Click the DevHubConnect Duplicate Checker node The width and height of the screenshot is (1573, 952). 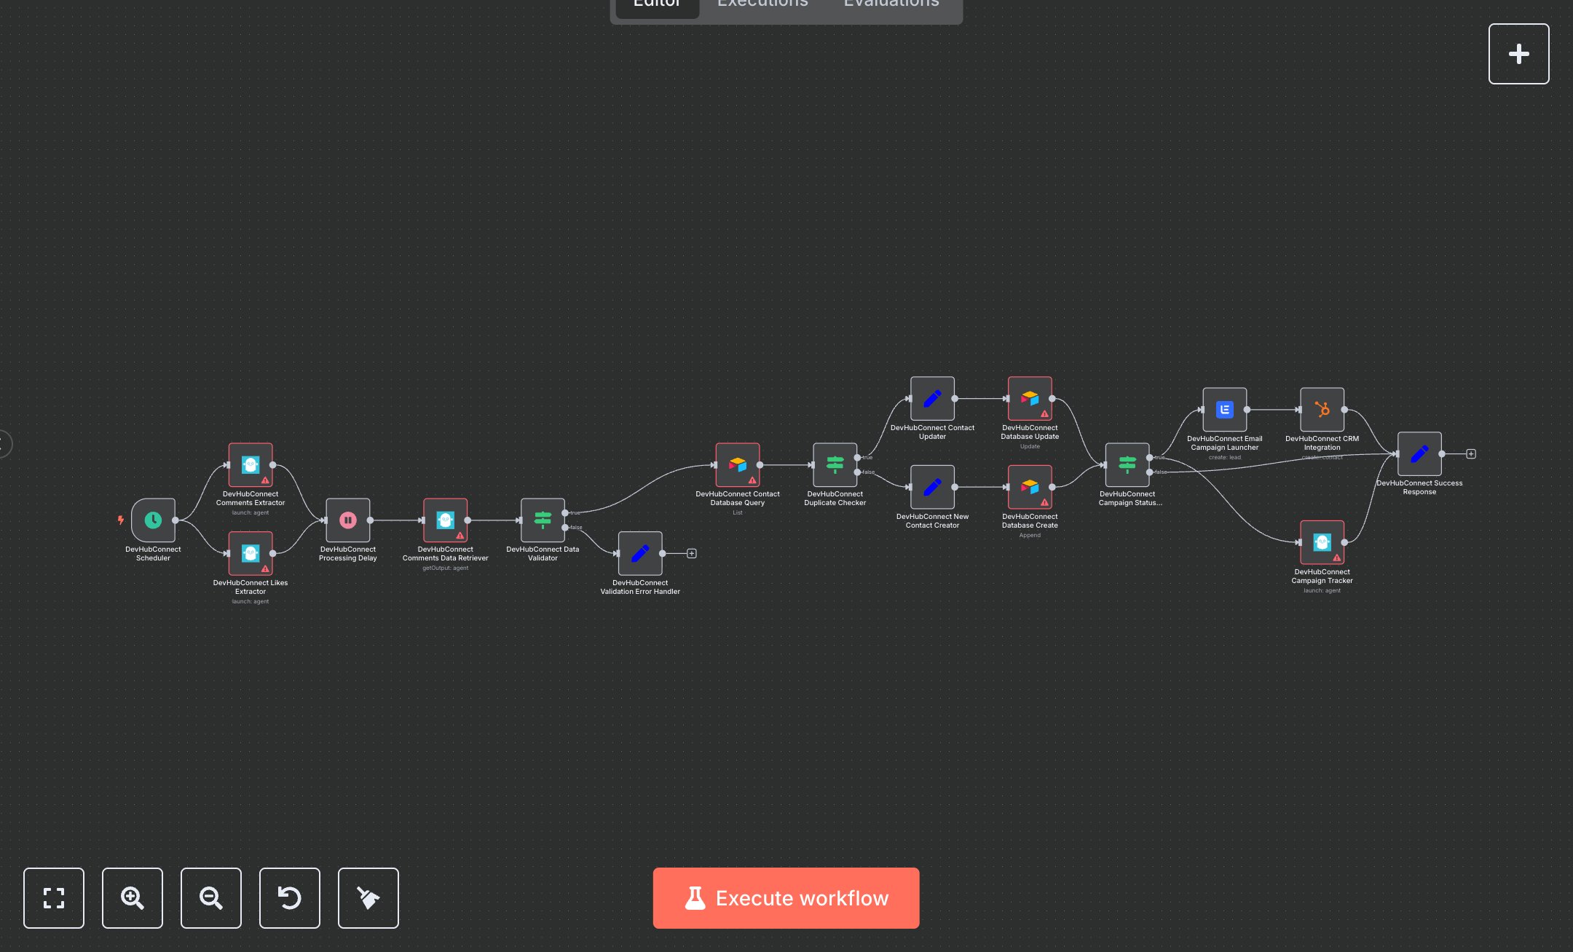point(835,464)
